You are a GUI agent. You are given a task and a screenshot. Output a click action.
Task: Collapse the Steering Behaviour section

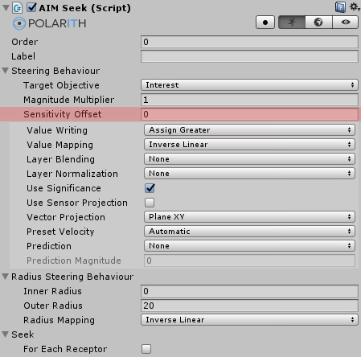[x=6, y=71]
